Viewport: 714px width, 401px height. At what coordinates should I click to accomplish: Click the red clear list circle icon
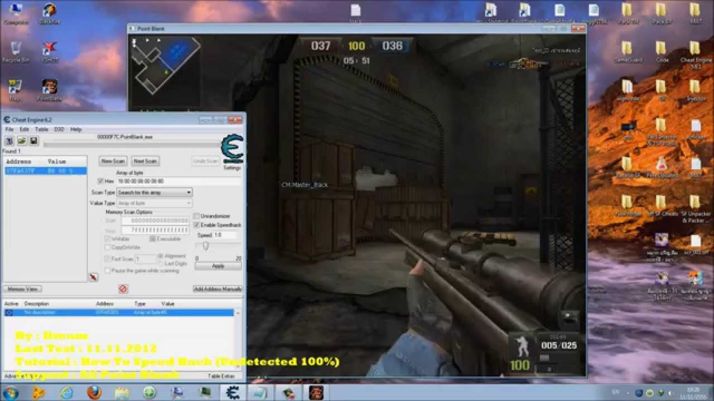(123, 288)
